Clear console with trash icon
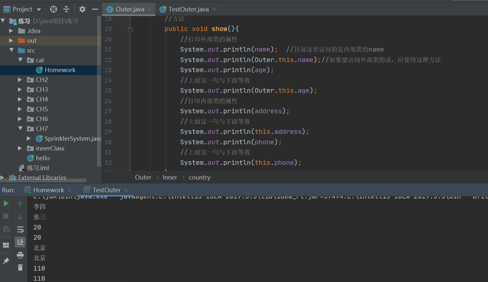The width and height of the screenshot is (488, 282). point(20,267)
